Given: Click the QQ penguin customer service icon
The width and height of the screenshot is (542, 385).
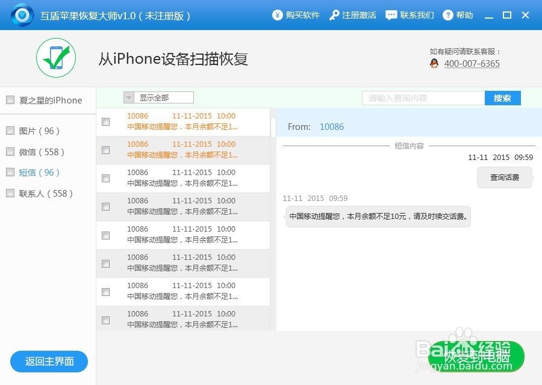Looking at the screenshot, I should (x=434, y=63).
